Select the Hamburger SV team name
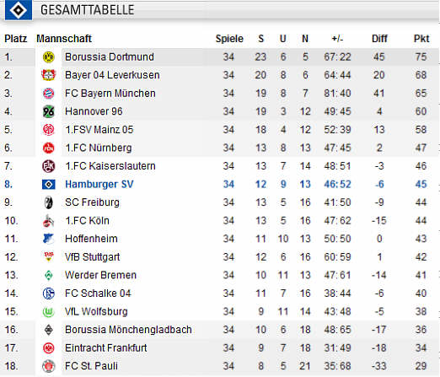The image size is (440, 377). pos(99,185)
